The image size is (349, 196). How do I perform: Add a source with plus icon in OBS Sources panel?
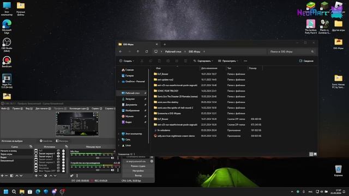pyautogui.click(x=36, y=176)
